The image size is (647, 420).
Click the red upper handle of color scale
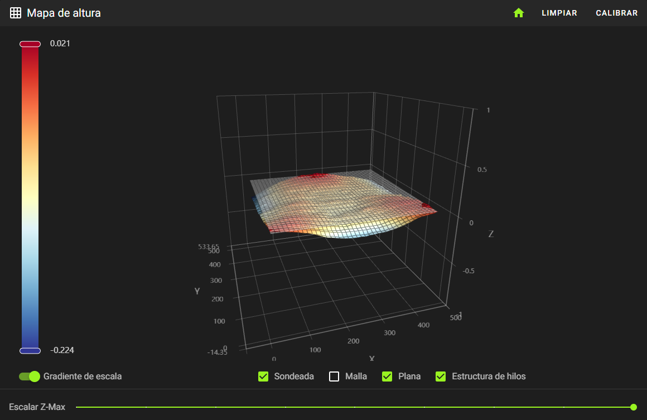coord(30,44)
